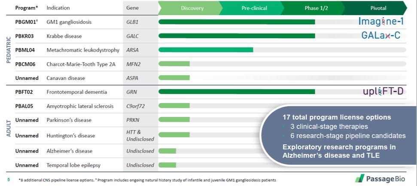Viewport: 417px width, 186px height.
Task: Click slide page number 5
Action: point(9,180)
